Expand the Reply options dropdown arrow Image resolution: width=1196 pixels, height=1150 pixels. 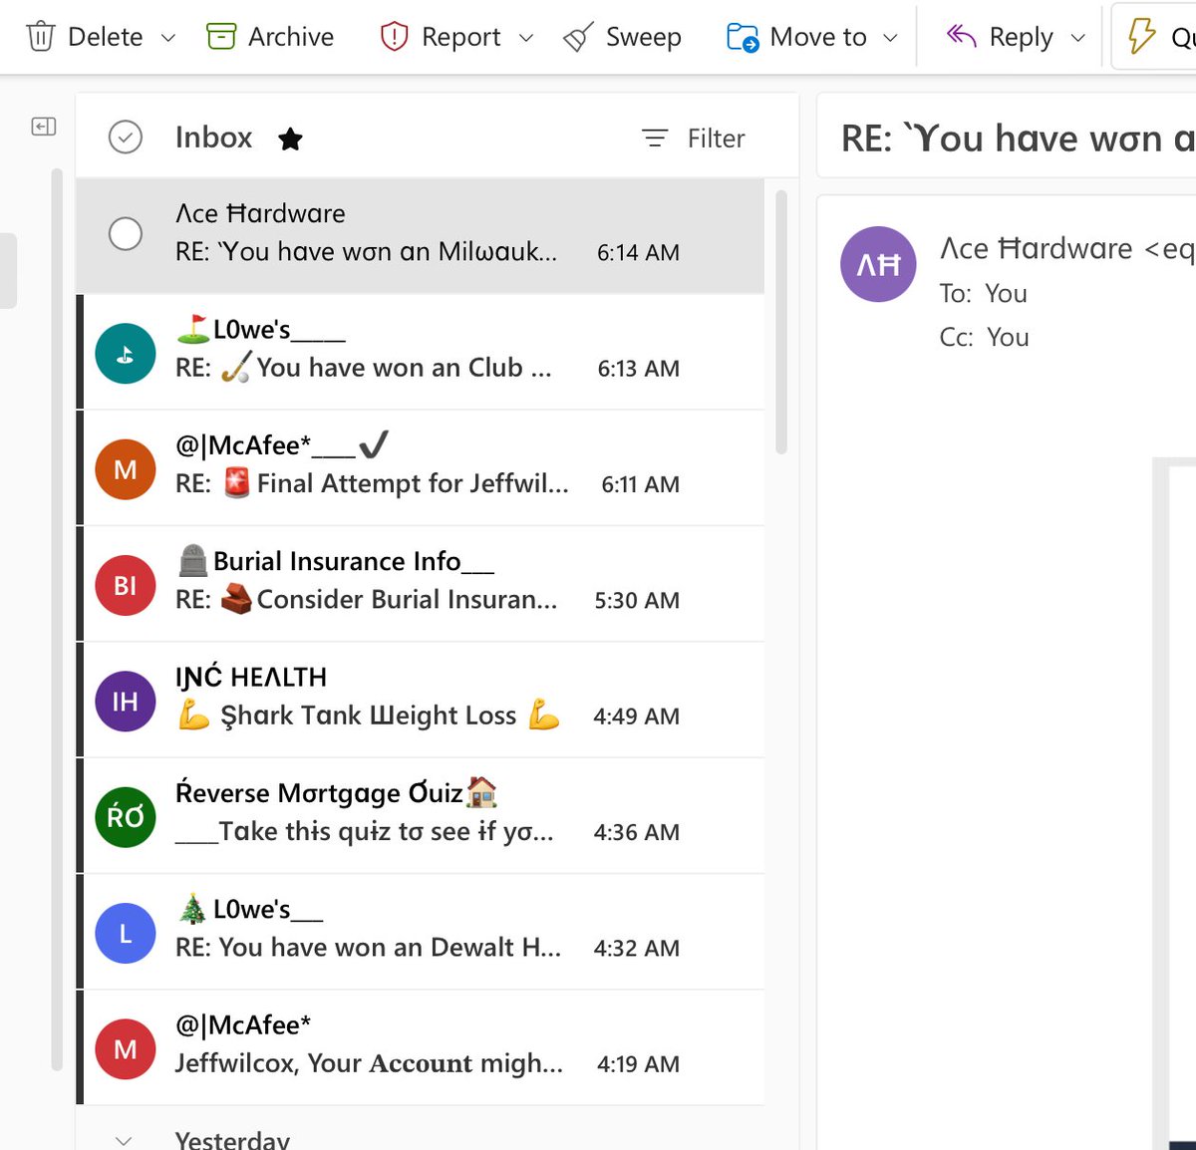click(x=1077, y=38)
